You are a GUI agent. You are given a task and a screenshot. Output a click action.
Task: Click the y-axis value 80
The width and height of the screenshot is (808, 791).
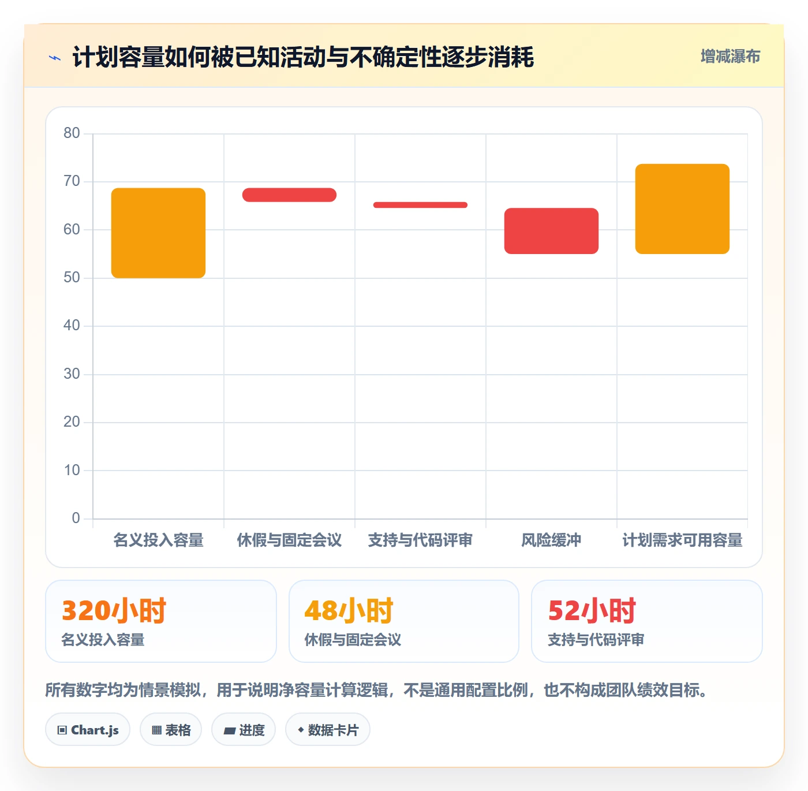[72, 133]
